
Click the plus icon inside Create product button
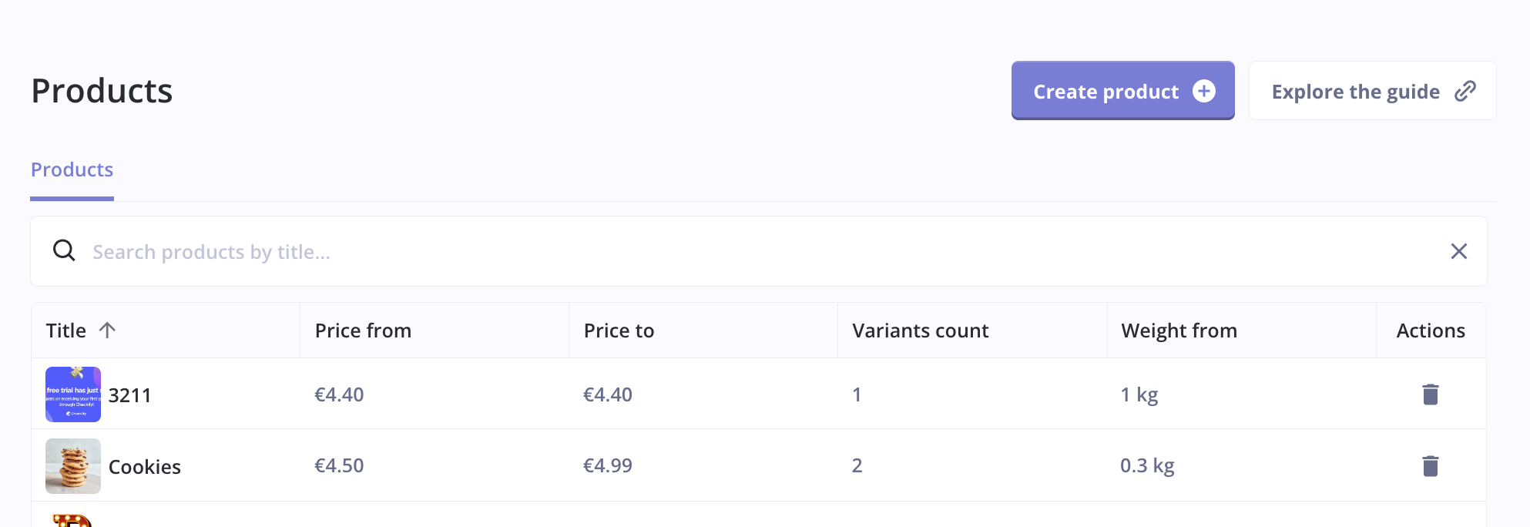1204,91
